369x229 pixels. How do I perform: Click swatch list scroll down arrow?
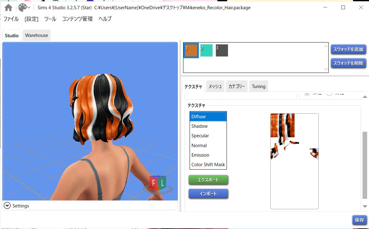coord(326,70)
